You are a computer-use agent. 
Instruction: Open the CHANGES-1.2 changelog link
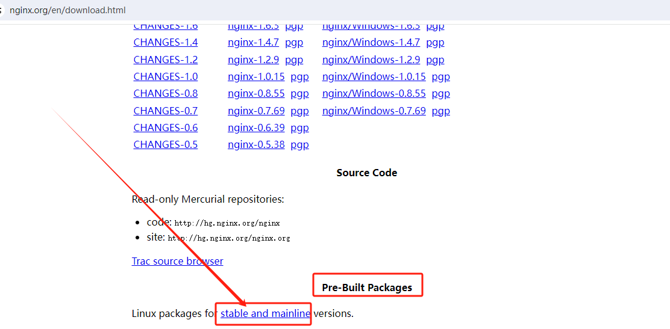point(166,60)
